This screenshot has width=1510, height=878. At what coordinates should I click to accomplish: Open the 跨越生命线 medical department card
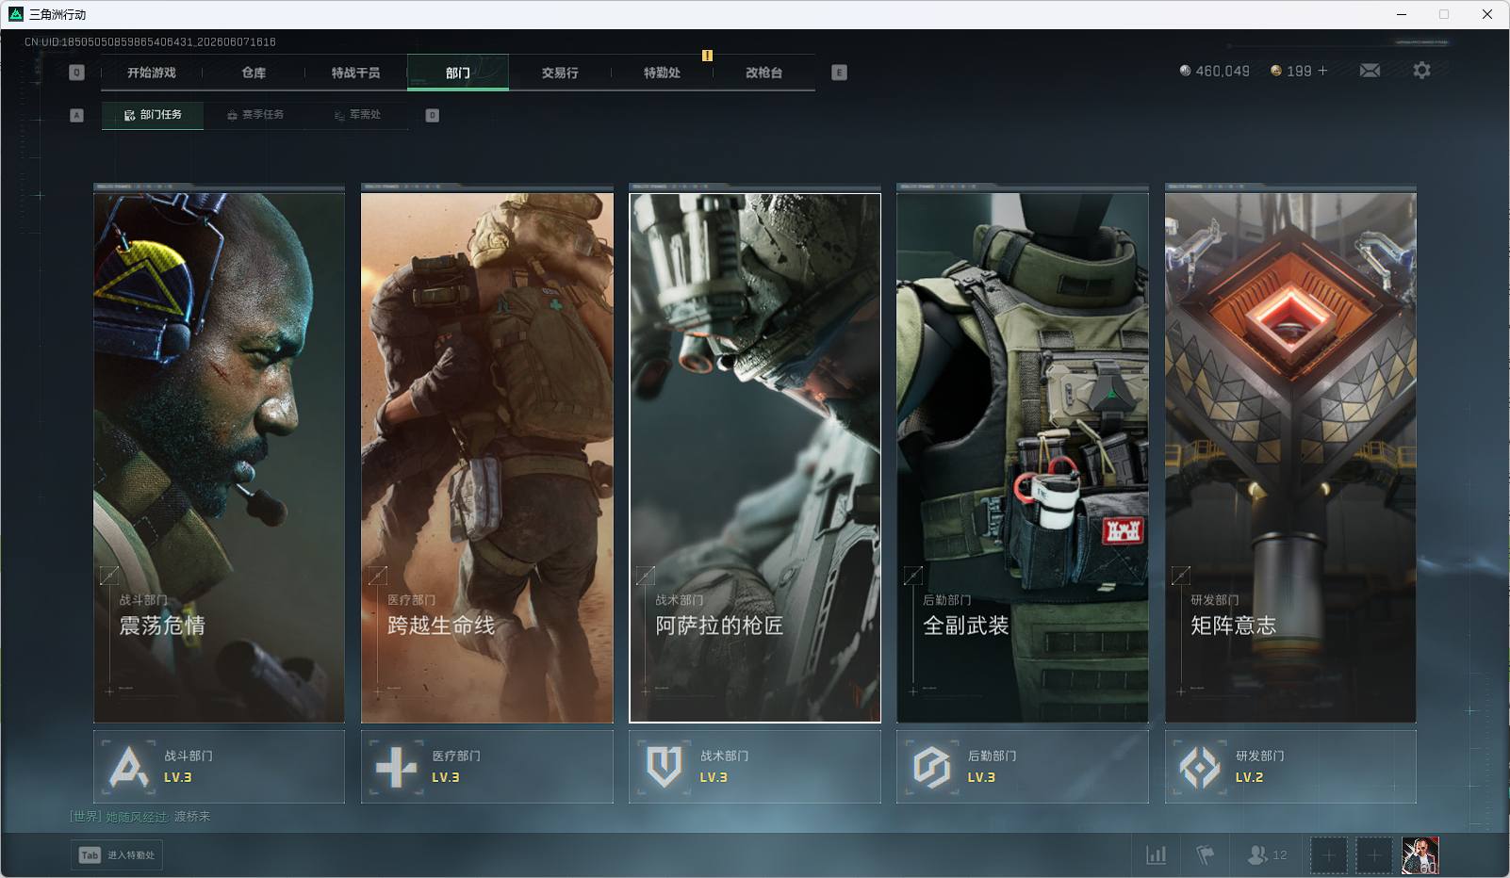click(487, 458)
